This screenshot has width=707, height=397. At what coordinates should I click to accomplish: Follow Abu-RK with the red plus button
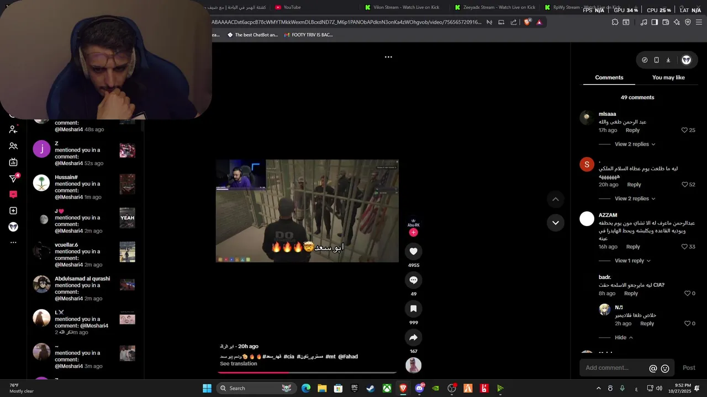coord(413,233)
